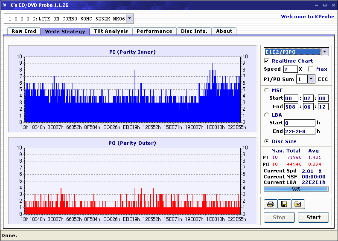Viewport: 338px width, 241px height.
Task: Open the Performance tab
Action: (x=154, y=31)
